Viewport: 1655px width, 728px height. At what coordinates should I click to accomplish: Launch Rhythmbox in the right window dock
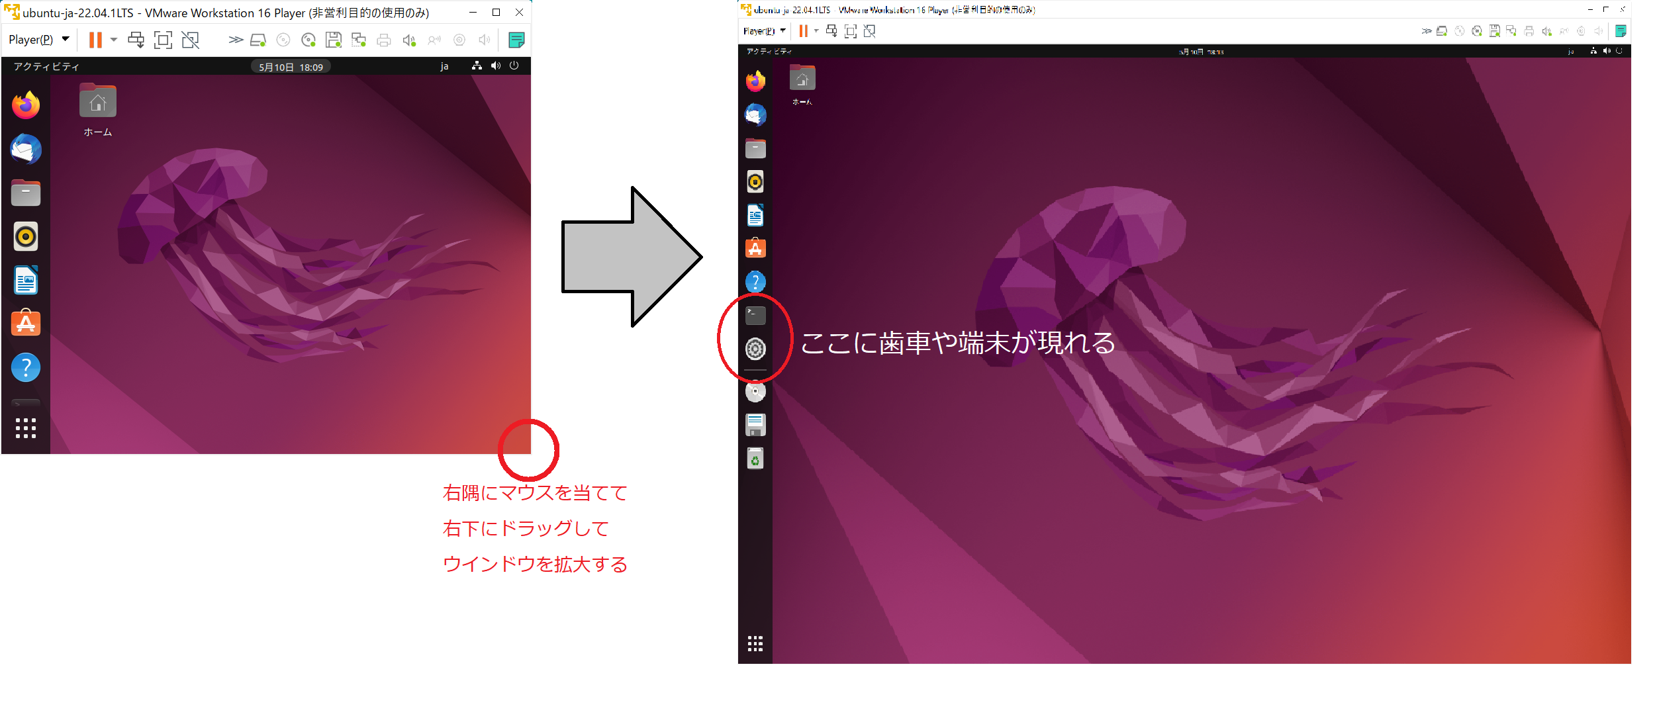point(755,181)
